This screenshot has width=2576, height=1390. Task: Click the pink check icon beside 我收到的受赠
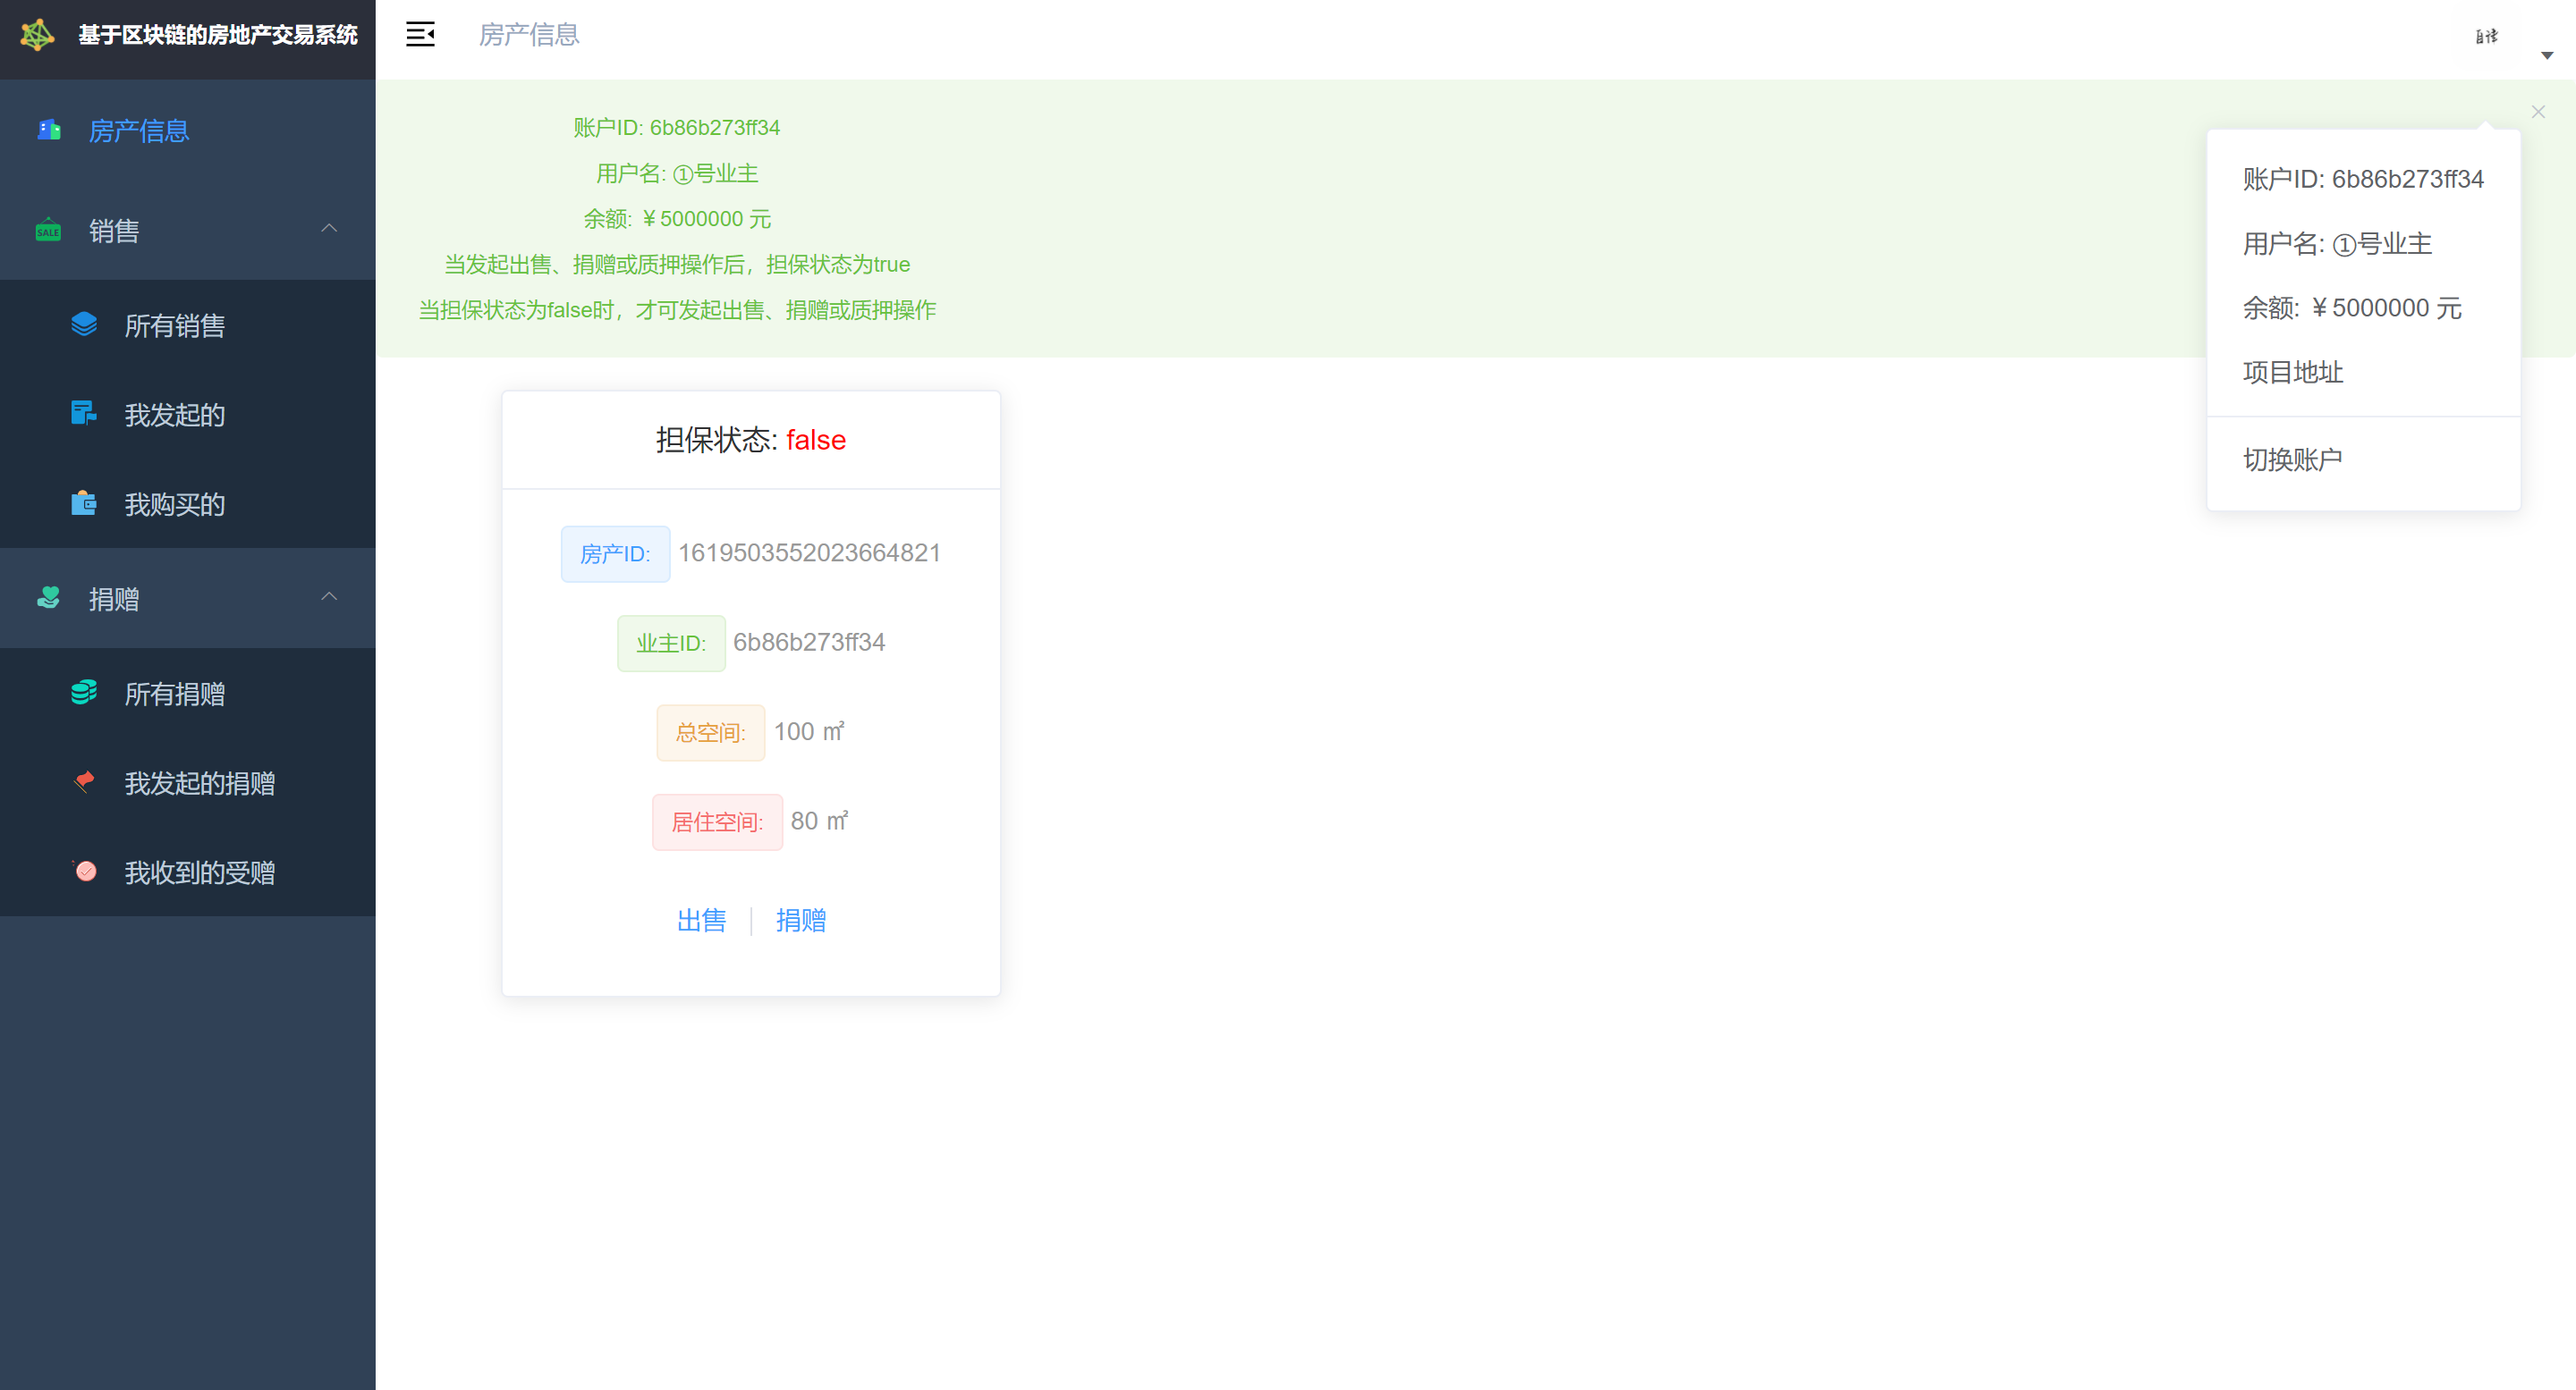[86, 872]
